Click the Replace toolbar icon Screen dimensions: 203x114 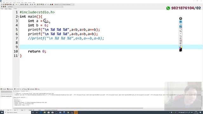(x=23, y=4)
